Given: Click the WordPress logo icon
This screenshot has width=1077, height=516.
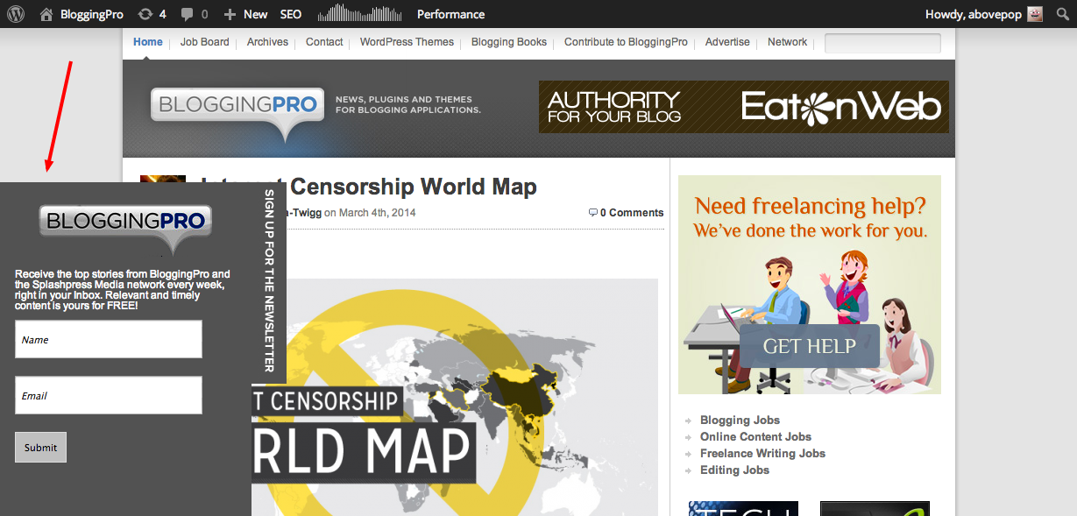Looking at the screenshot, I should tap(17, 14).
